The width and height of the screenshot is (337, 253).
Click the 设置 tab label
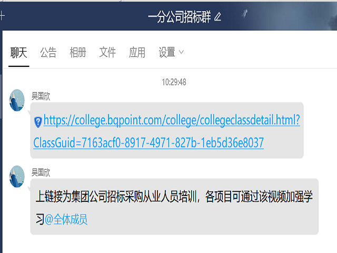click(167, 52)
